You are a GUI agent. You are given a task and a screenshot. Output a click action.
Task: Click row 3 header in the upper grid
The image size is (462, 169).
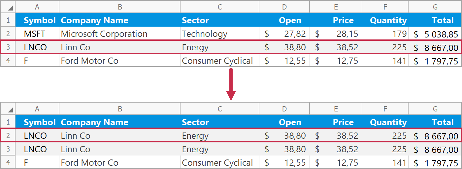pyautogui.click(x=8, y=47)
